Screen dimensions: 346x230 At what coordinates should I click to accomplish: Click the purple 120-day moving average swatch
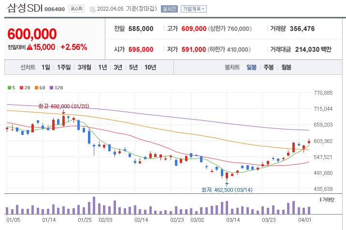point(51,87)
